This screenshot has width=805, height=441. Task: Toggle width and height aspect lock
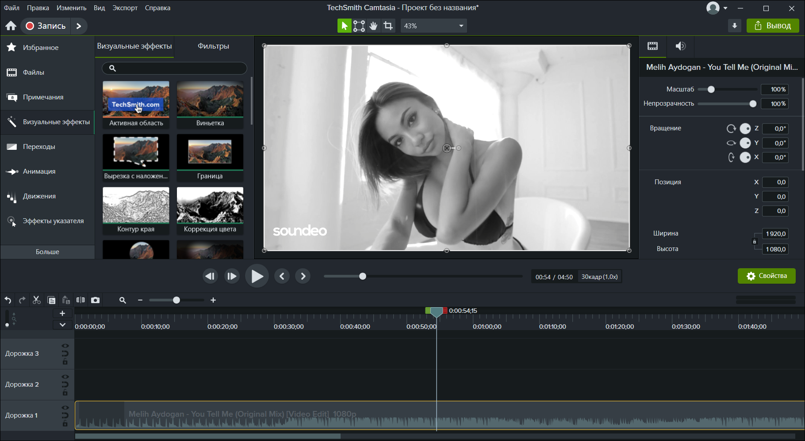[x=755, y=241]
